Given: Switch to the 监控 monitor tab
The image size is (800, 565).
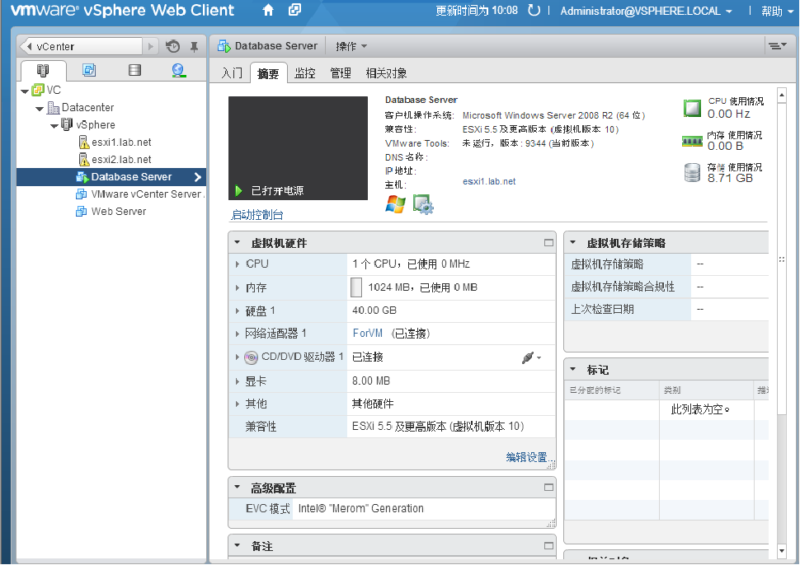Looking at the screenshot, I should pyautogui.click(x=304, y=73).
